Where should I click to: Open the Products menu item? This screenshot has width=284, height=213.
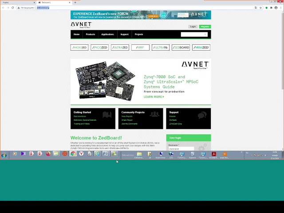91,34
